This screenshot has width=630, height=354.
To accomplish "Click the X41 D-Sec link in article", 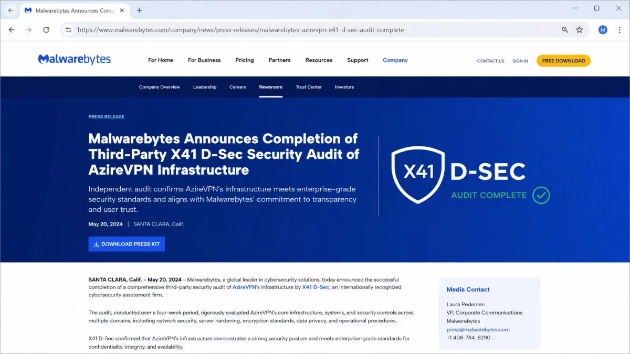I will (316, 287).
